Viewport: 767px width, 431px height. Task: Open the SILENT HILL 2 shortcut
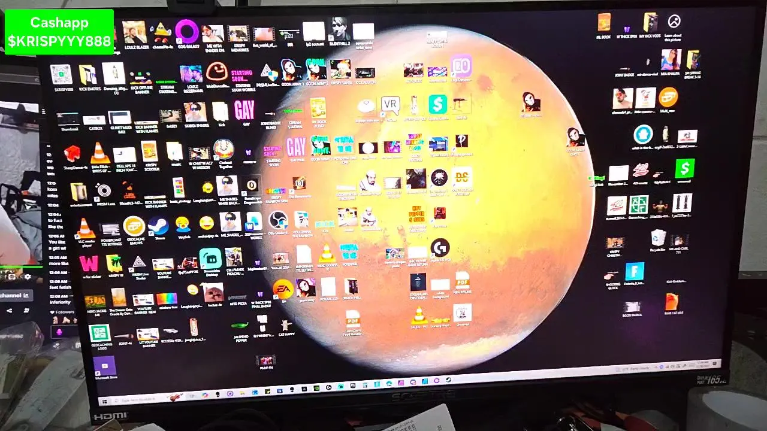pos(339,31)
